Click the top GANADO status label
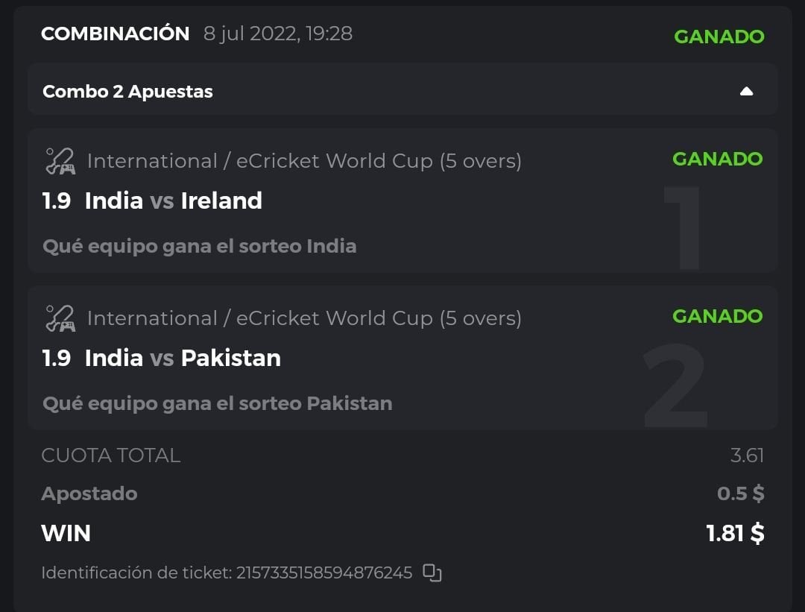Screen dimensions: 805x612 pyautogui.click(x=719, y=37)
